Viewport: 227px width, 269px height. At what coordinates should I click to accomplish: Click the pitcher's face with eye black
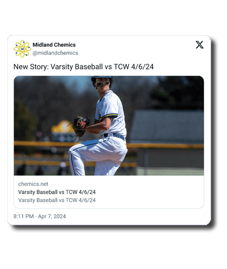tap(103, 84)
